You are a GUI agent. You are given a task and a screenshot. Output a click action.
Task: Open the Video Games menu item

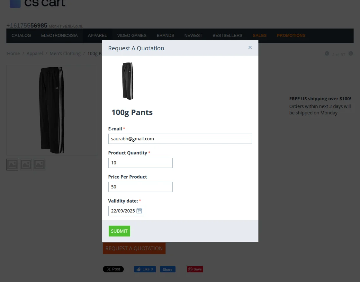coord(132,36)
